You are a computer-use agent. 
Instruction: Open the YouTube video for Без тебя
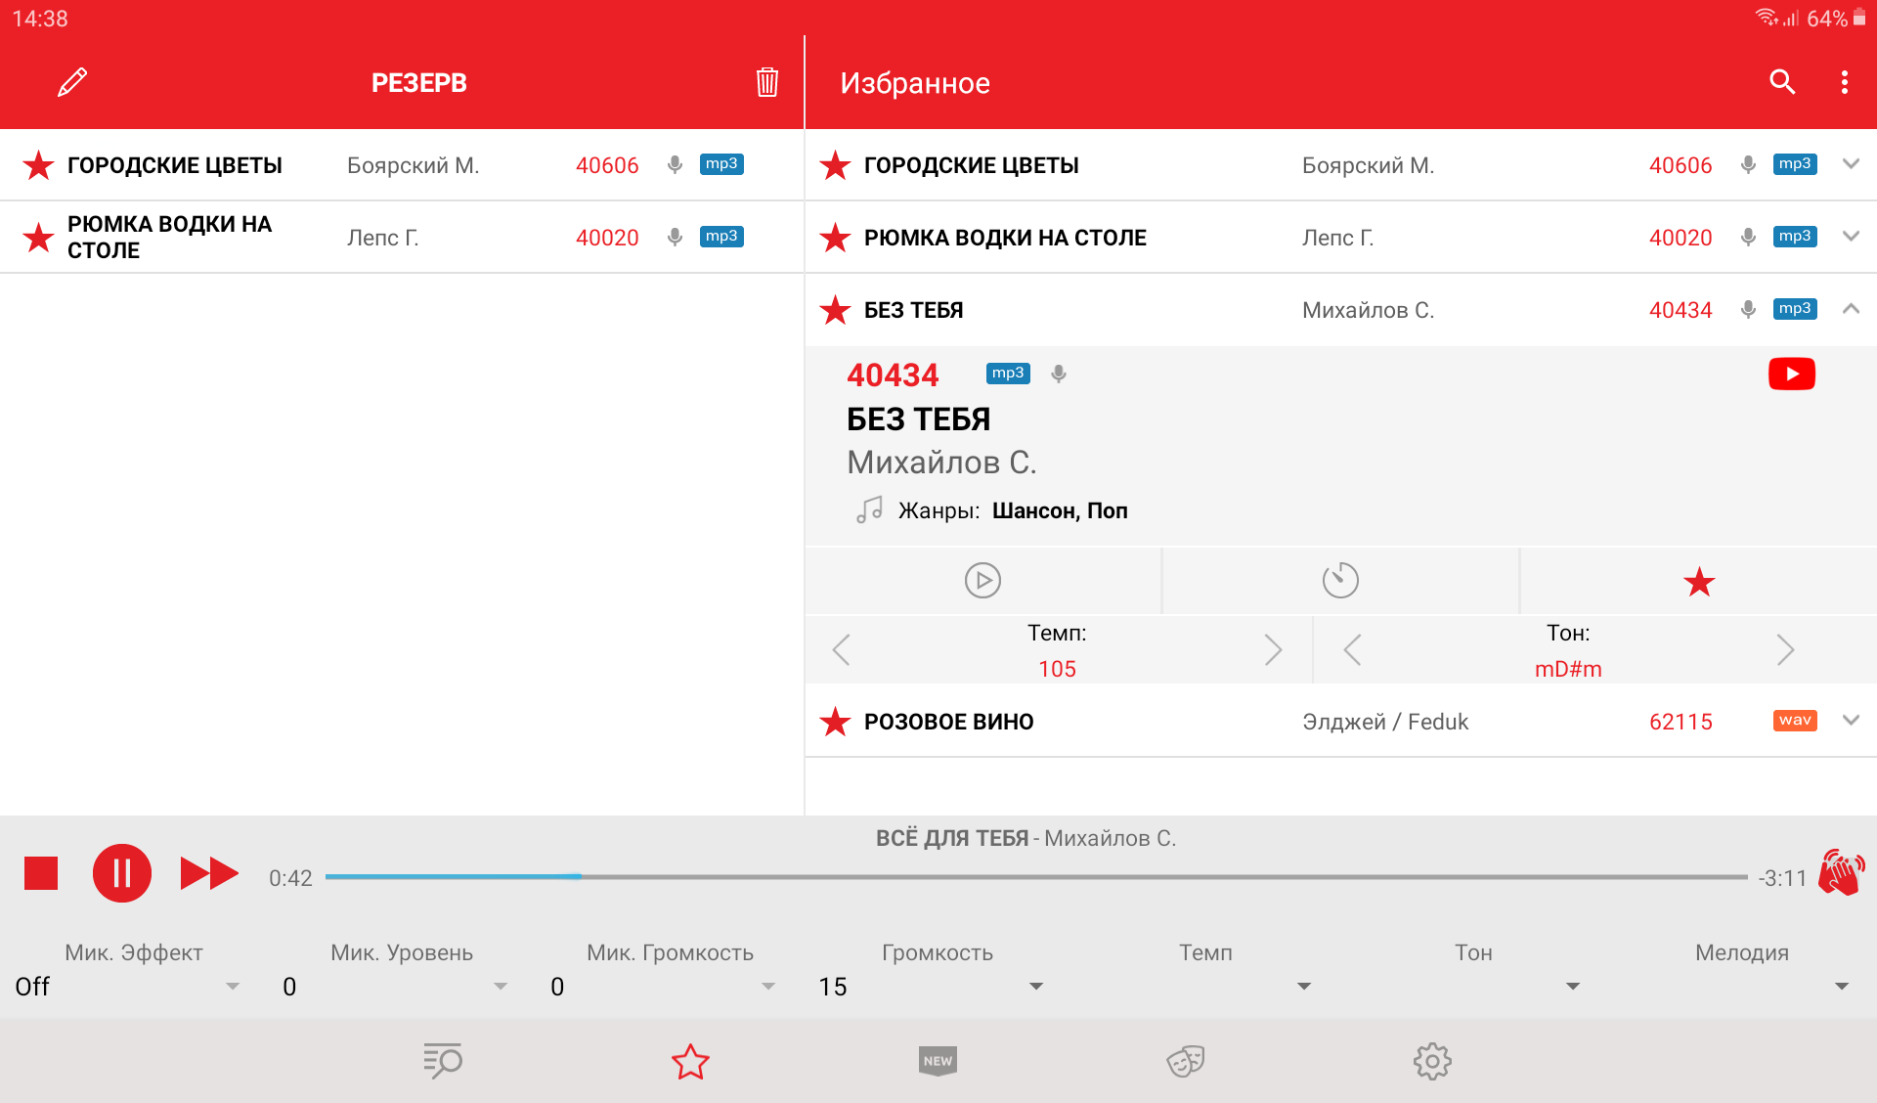coord(1792,374)
